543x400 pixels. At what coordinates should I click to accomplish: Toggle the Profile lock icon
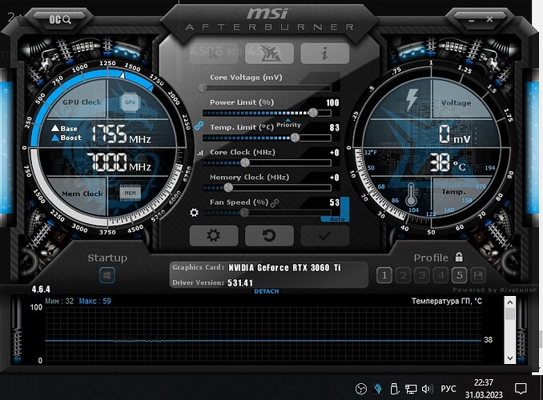[459, 258]
